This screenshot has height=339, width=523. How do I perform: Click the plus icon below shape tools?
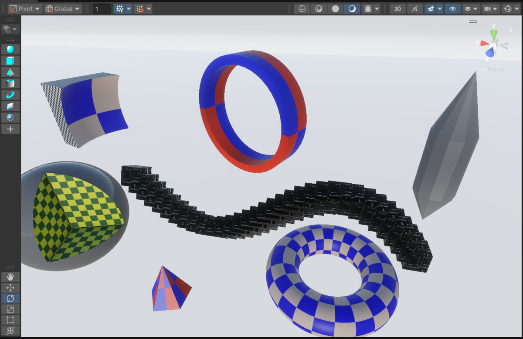coord(10,128)
